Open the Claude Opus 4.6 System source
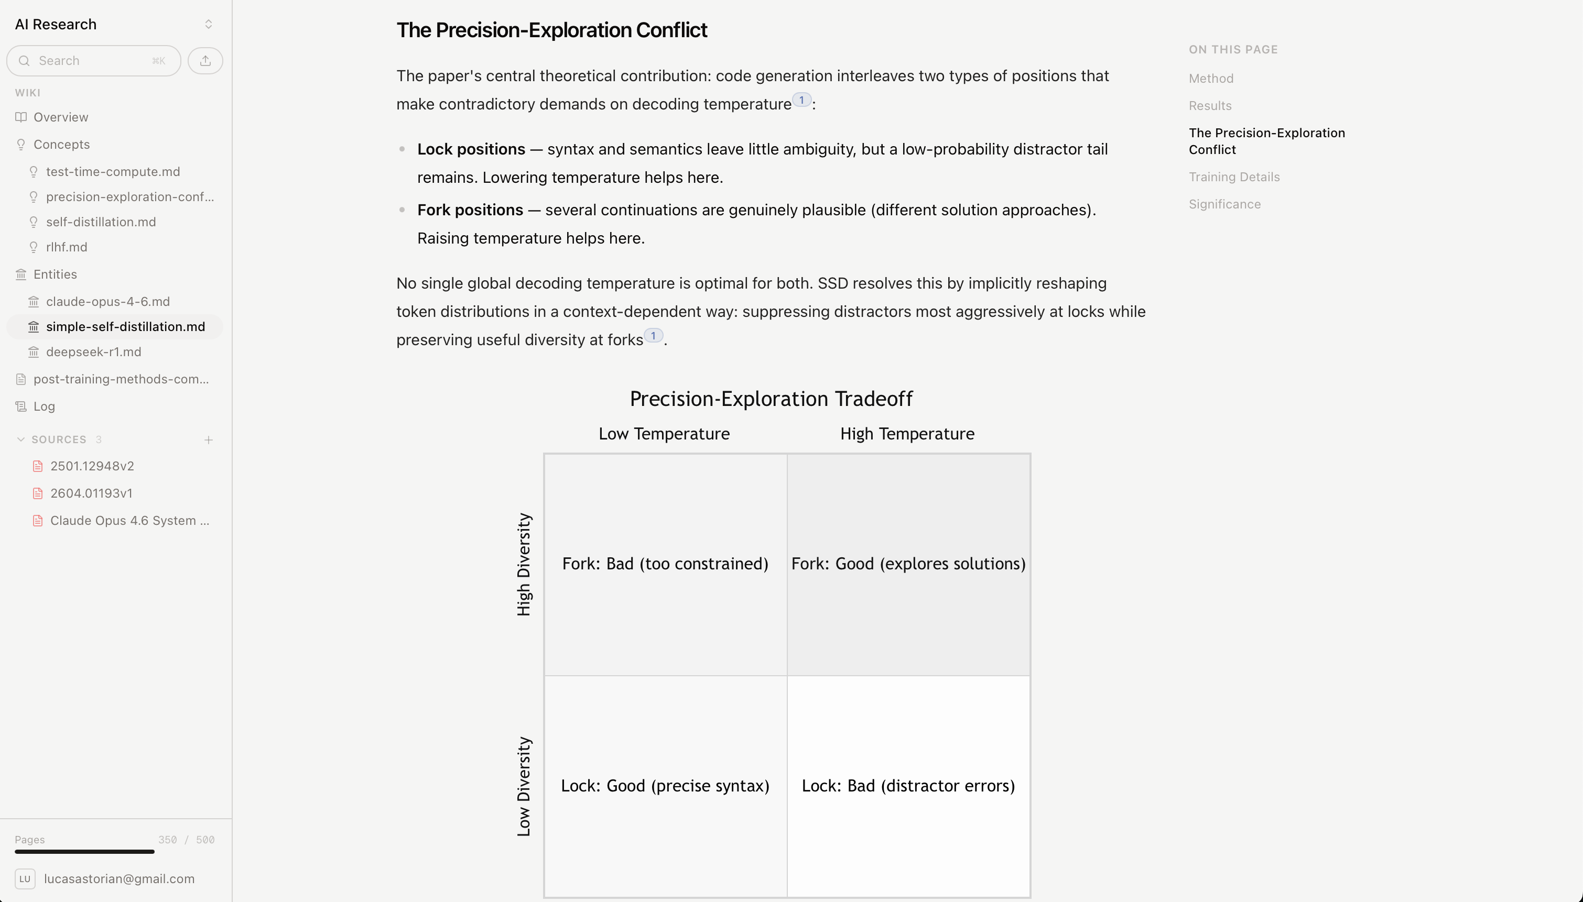 click(129, 520)
